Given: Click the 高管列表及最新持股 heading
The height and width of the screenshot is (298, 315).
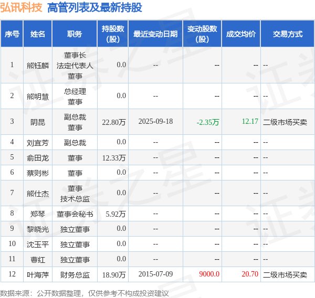Looking at the screenshot, I should pos(94,8).
